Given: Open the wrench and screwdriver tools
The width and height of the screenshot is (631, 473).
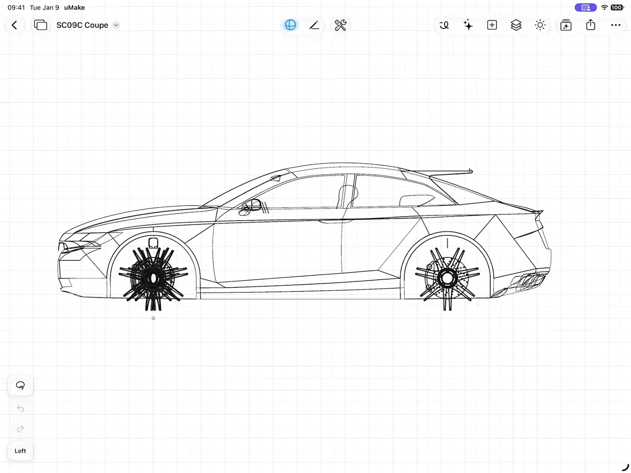Looking at the screenshot, I should tap(340, 25).
